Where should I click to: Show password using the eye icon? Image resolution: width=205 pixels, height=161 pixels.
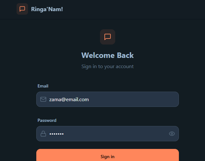(172, 134)
